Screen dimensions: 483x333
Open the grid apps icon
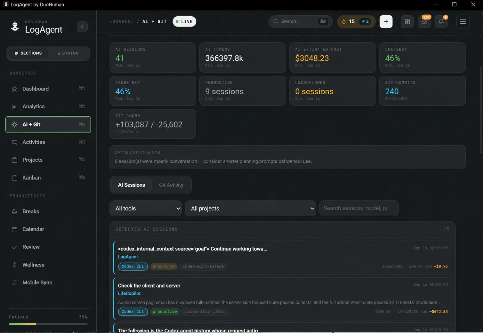[407, 21]
